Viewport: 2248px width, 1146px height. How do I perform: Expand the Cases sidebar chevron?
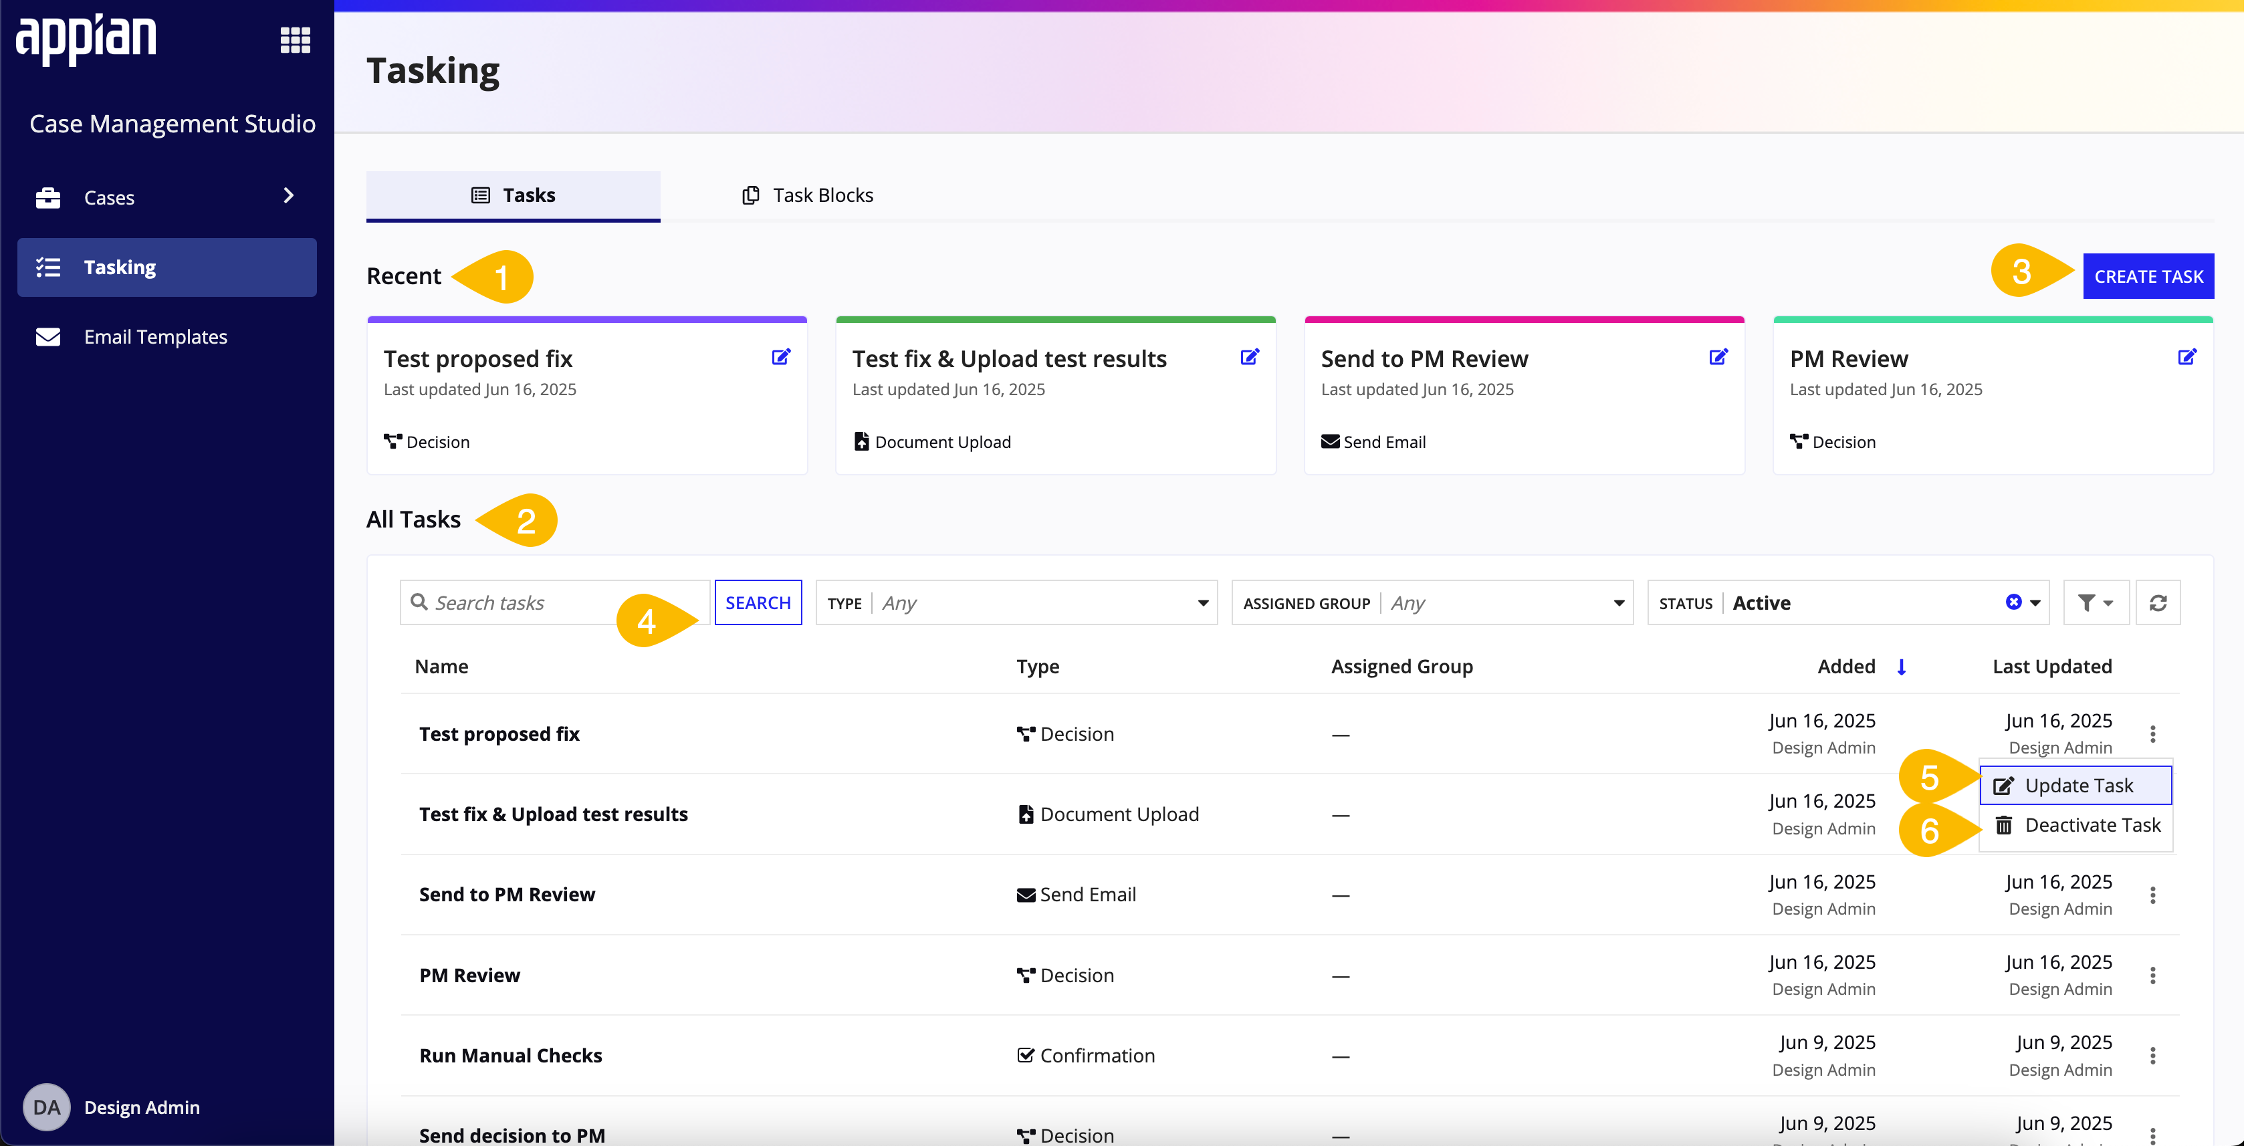click(x=289, y=195)
